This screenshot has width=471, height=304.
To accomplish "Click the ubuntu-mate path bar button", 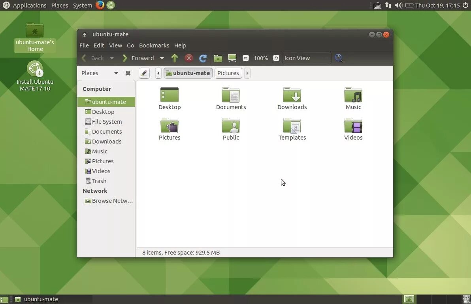I will 188,73.
